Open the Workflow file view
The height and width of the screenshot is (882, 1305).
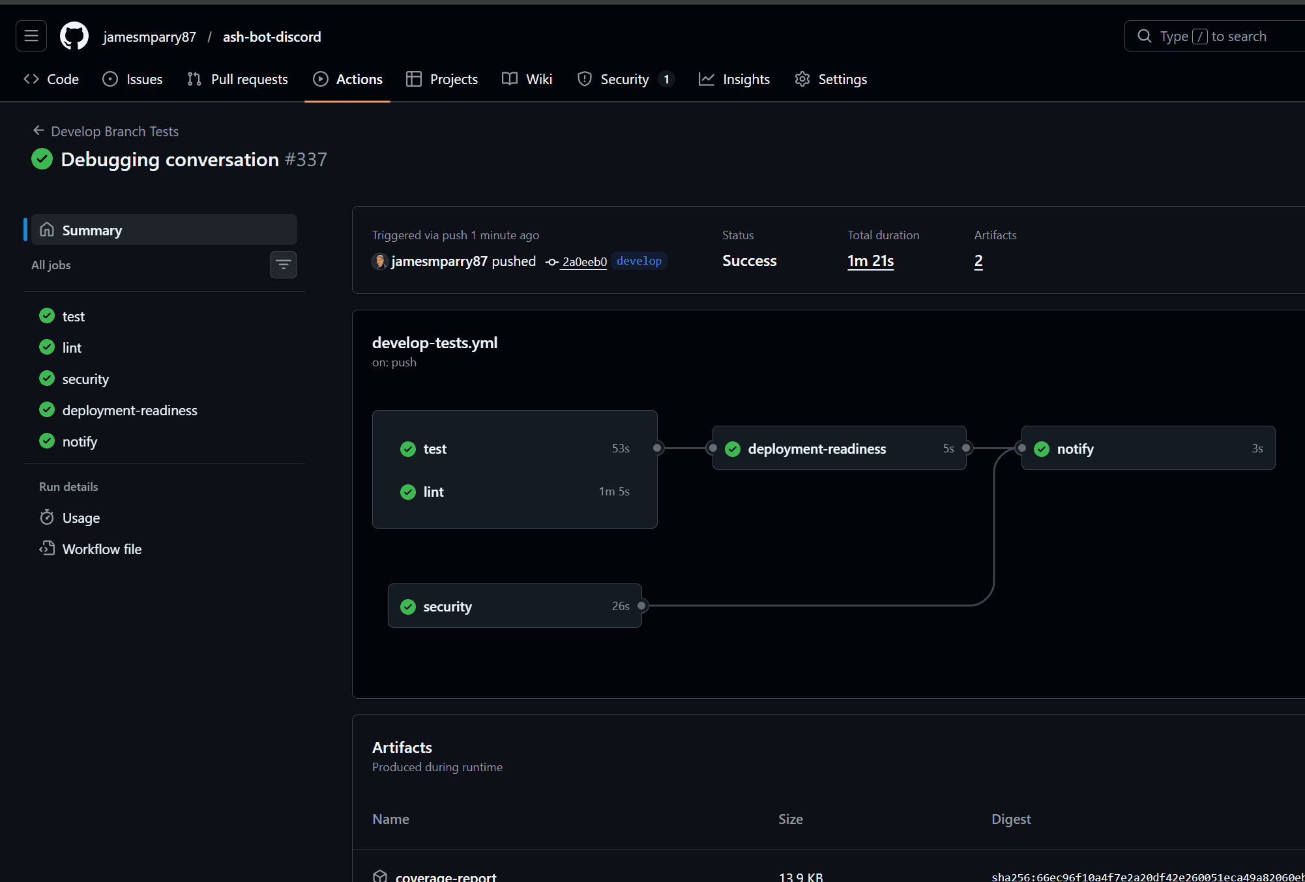[x=102, y=549]
